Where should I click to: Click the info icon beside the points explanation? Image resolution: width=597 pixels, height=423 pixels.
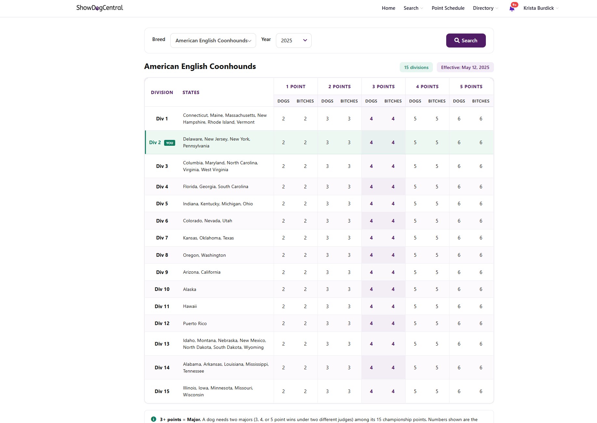point(153,419)
